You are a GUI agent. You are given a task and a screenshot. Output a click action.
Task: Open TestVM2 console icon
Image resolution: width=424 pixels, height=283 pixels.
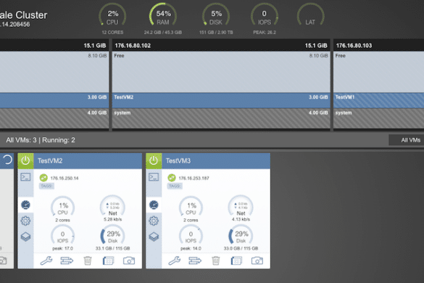tap(25, 177)
